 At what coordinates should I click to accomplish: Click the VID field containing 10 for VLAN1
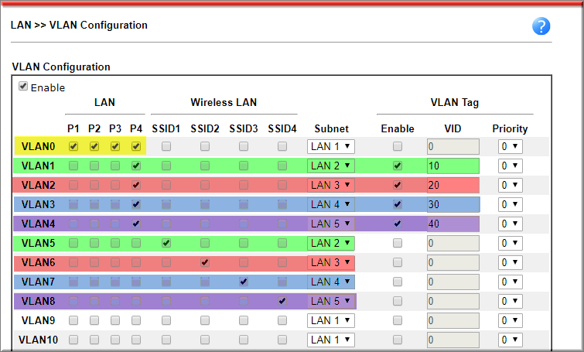tap(453, 166)
